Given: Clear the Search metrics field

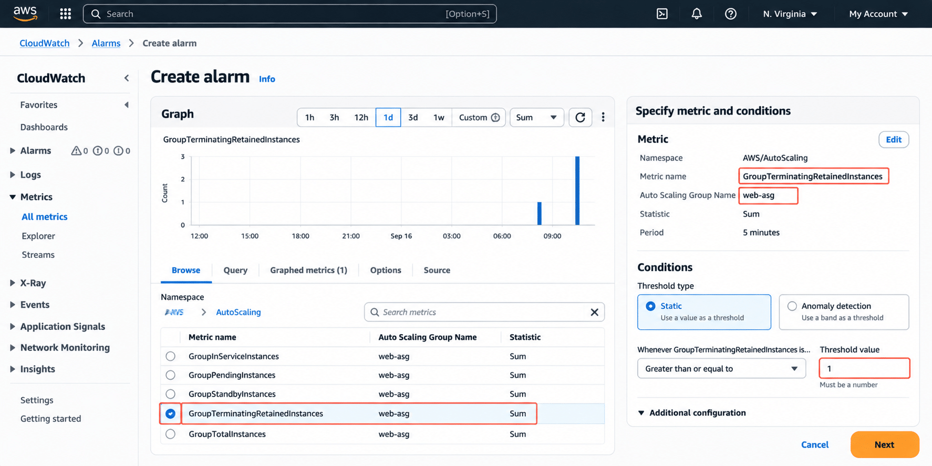Looking at the screenshot, I should click(x=594, y=312).
